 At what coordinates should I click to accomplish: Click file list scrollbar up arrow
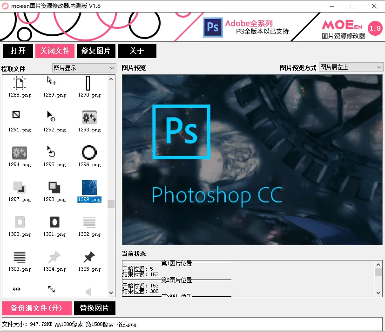click(111, 79)
